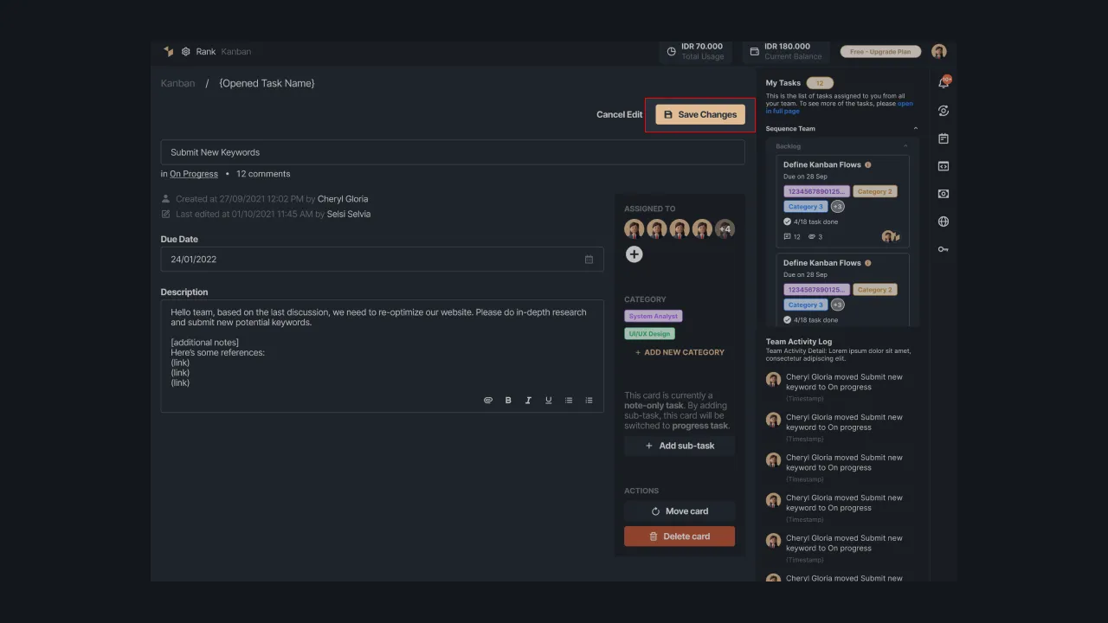Screen dimensions: 1108x623
Task: Click the key icon in right sidebar
Action: click(x=944, y=249)
